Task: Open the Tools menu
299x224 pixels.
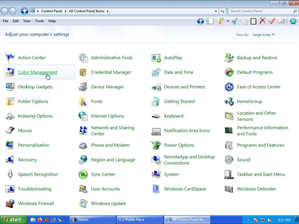Action: [x=39, y=21]
